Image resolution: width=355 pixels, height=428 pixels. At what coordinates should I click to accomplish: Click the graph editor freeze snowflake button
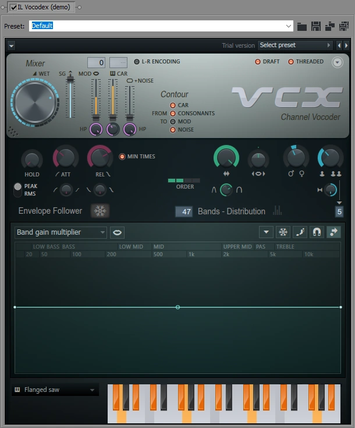click(283, 232)
